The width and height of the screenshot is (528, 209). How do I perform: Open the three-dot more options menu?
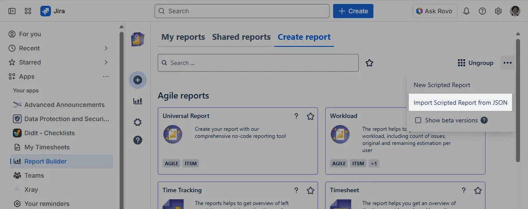(508, 63)
